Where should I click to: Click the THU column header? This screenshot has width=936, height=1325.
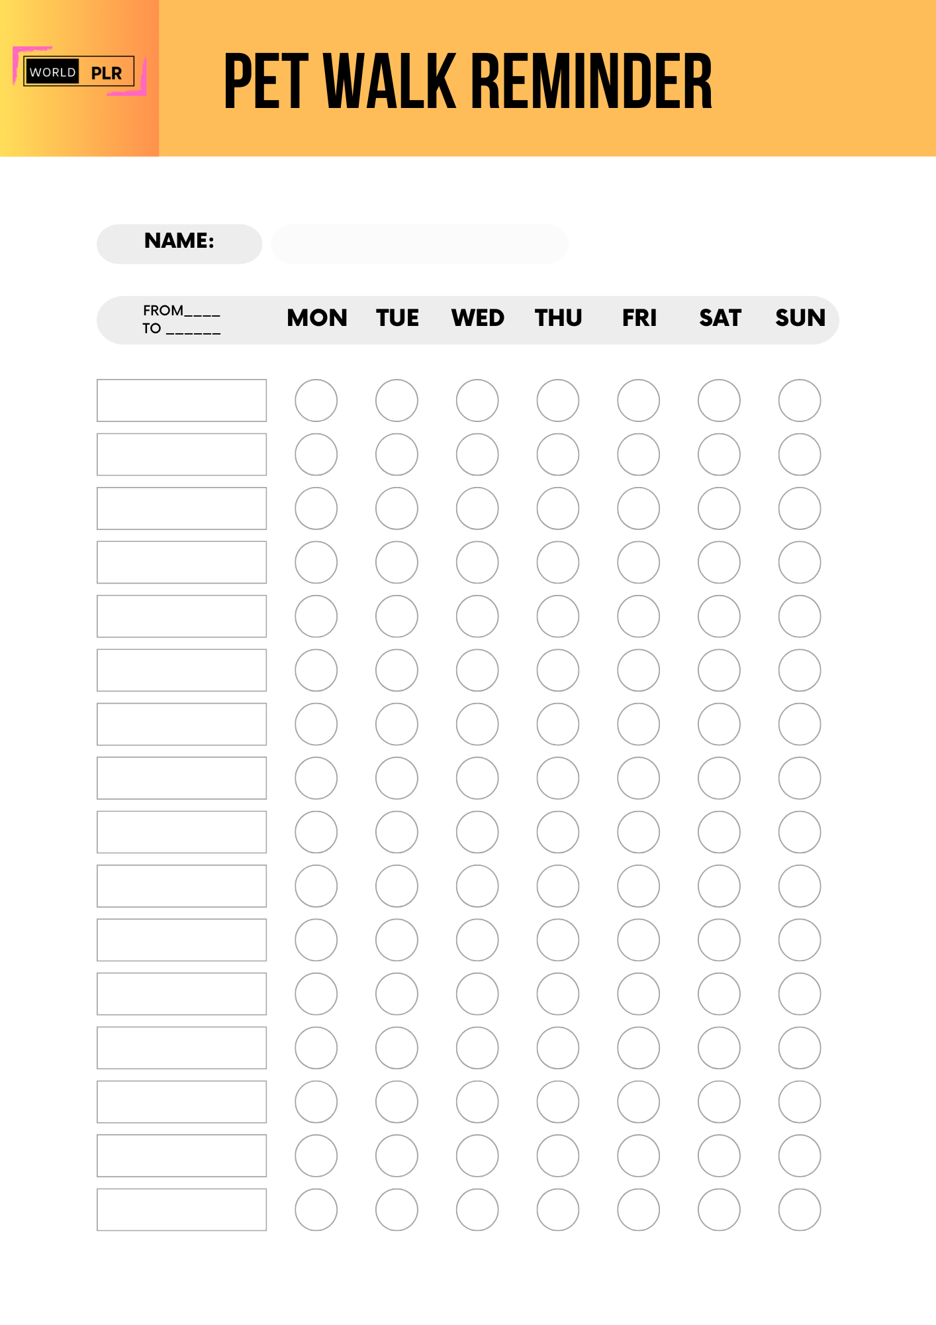pyautogui.click(x=559, y=318)
